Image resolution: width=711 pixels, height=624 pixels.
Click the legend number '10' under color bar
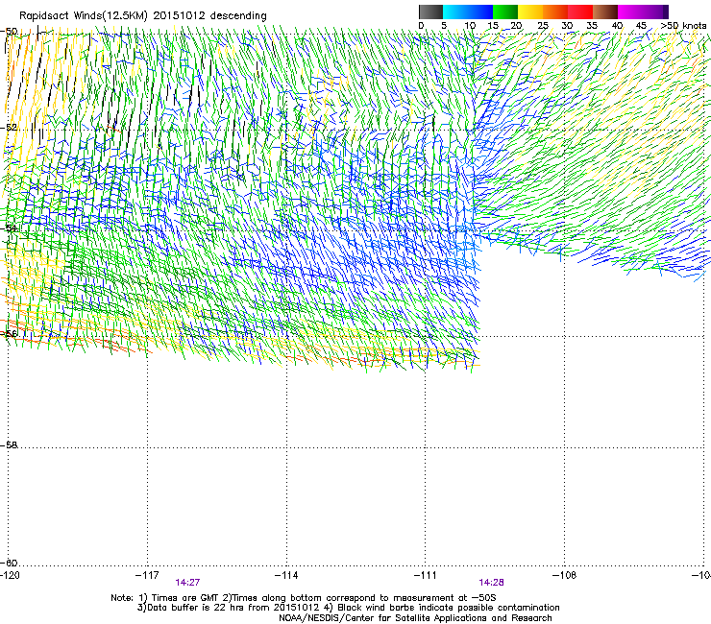[x=470, y=26]
